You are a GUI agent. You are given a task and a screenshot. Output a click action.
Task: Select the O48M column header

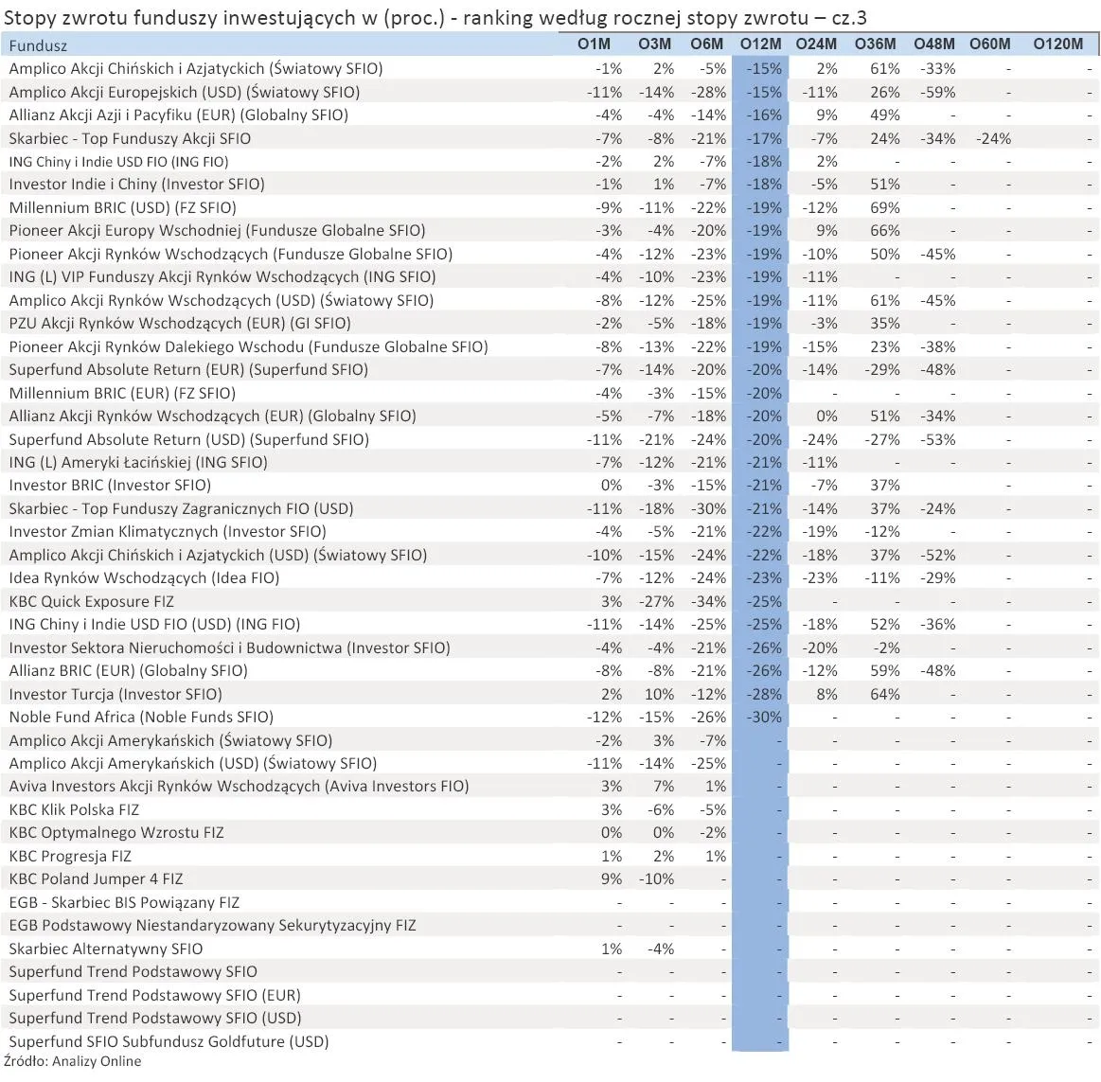[x=934, y=44]
